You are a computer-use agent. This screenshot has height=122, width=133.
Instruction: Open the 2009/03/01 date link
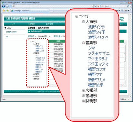tap(58, 44)
